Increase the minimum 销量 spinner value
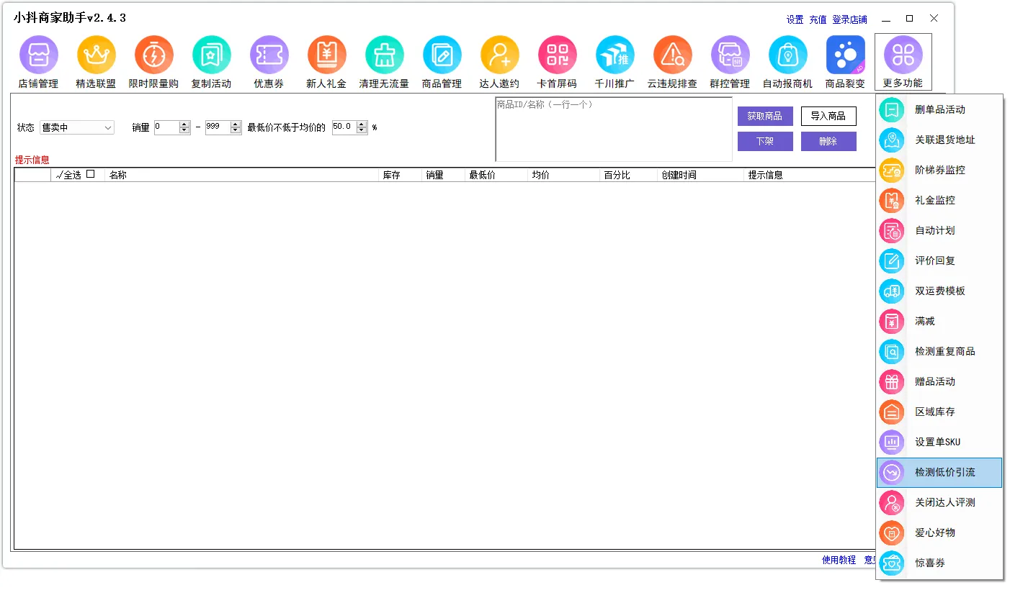Image resolution: width=1010 pixels, height=590 pixels. tap(184, 124)
